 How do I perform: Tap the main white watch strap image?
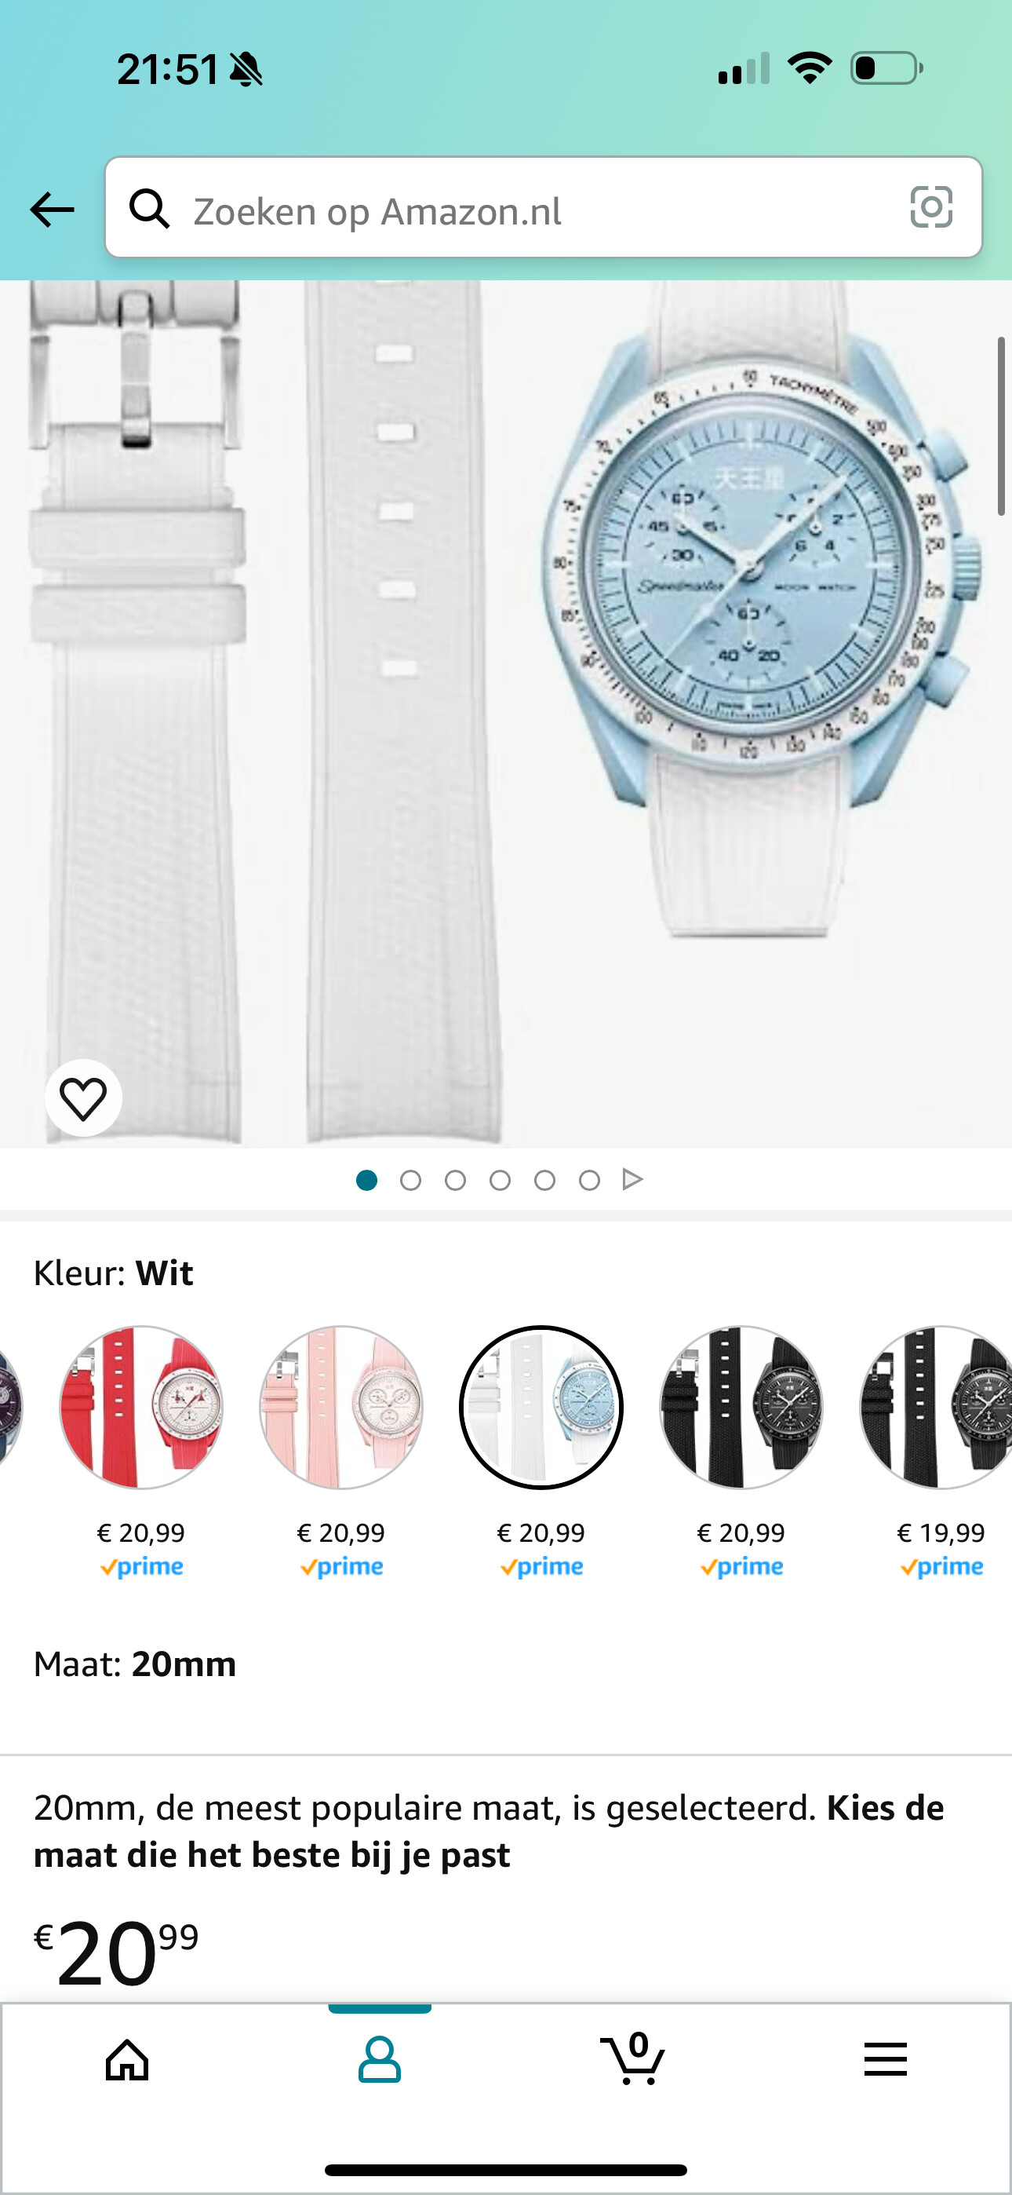506,714
